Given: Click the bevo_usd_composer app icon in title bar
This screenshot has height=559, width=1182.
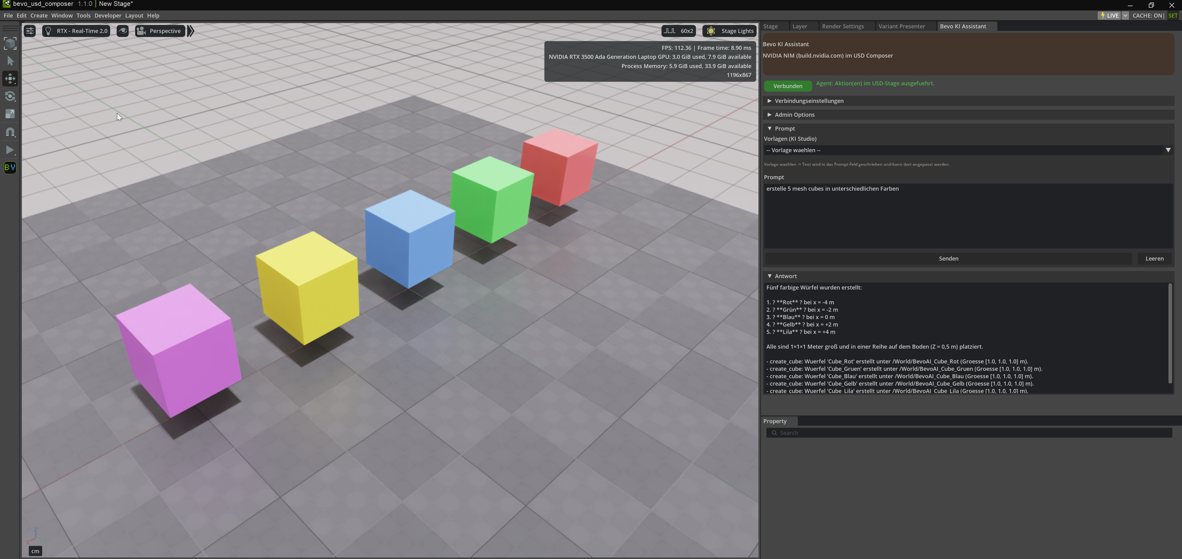Looking at the screenshot, I should point(6,4).
